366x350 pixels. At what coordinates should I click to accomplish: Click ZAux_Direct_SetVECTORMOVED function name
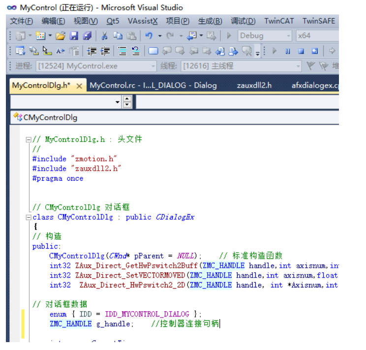pos(130,276)
